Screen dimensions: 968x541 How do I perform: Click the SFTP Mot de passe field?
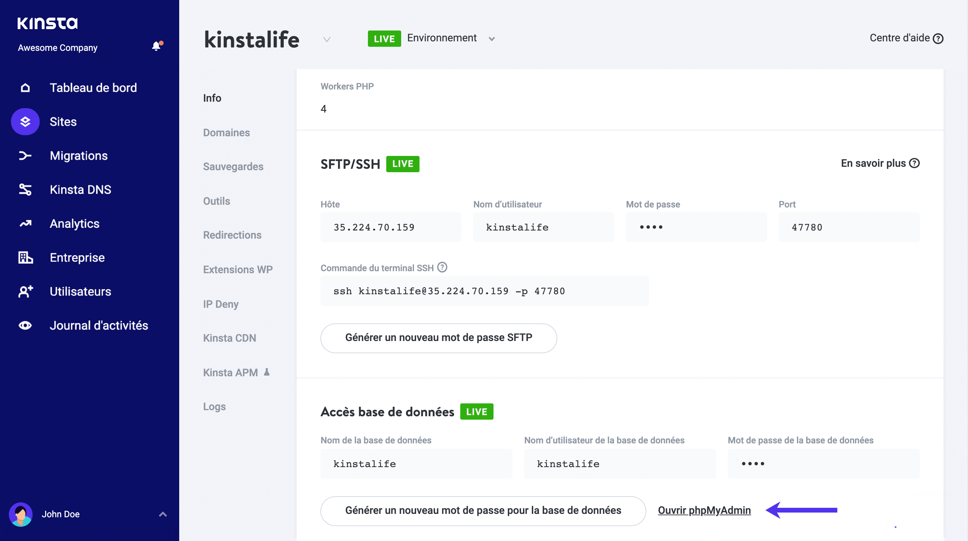click(x=696, y=227)
